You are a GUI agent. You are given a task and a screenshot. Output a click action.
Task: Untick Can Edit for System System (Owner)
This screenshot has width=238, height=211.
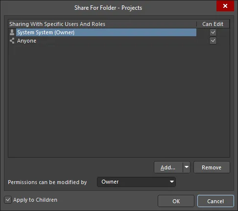[x=213, y=32]
